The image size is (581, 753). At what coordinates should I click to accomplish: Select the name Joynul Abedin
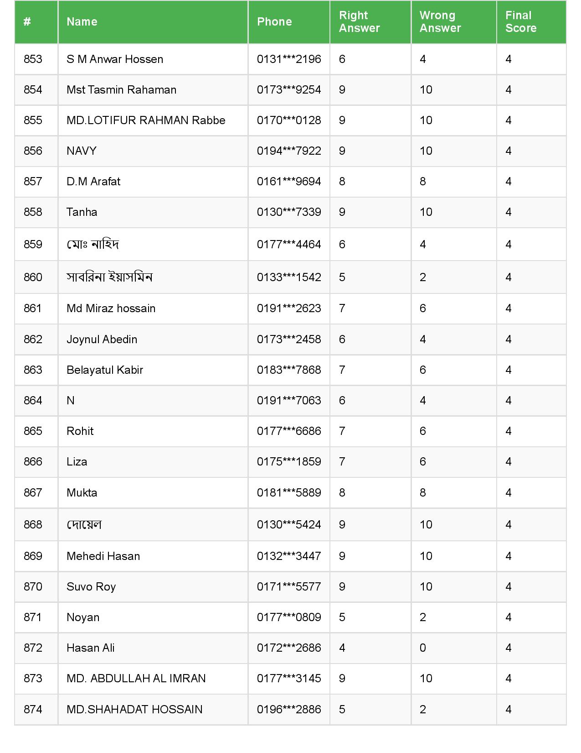(x=102, y=340)
